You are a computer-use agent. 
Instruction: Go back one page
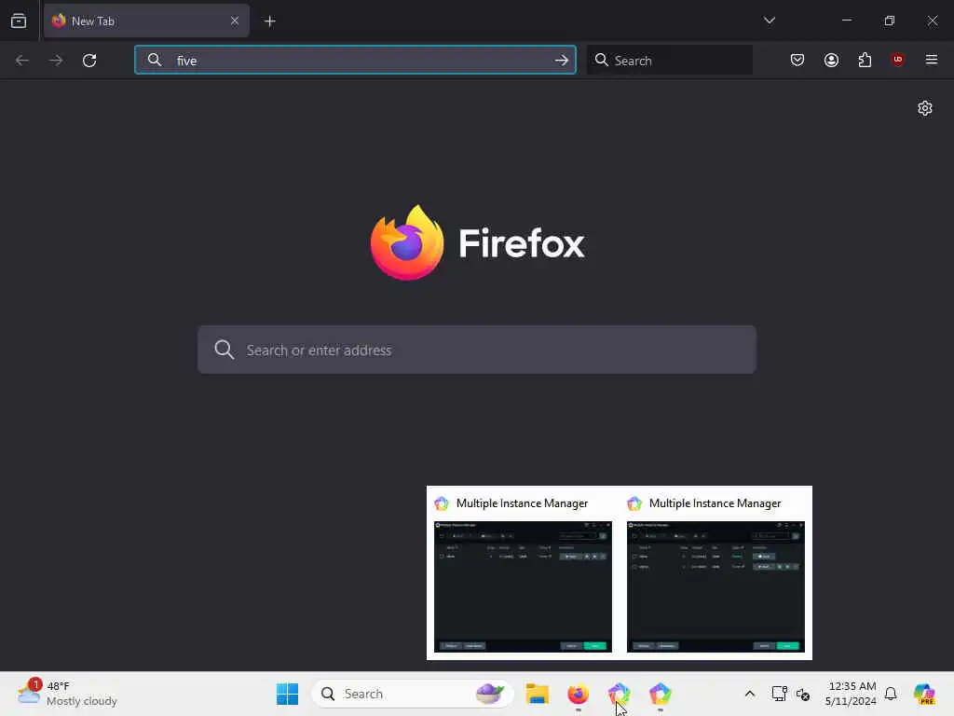pyautogui.click(x=22, y=61)
